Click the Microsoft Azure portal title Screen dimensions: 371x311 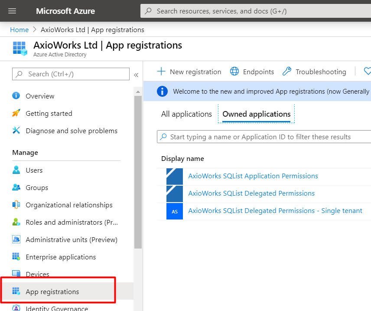pos(65,11)
